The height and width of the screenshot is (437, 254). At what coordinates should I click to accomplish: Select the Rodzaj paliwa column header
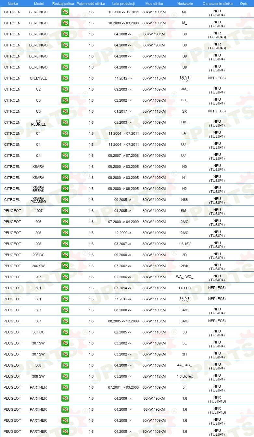point(63,4)
